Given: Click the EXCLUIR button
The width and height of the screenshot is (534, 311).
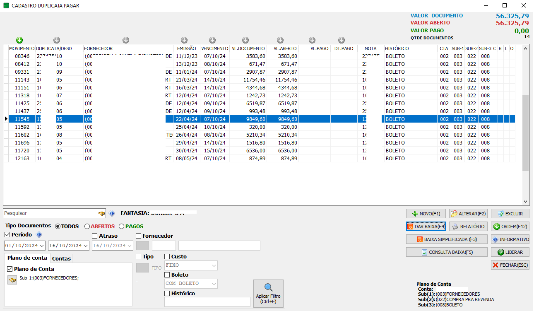Looking at the screenshot, I should tap(510, 214).
